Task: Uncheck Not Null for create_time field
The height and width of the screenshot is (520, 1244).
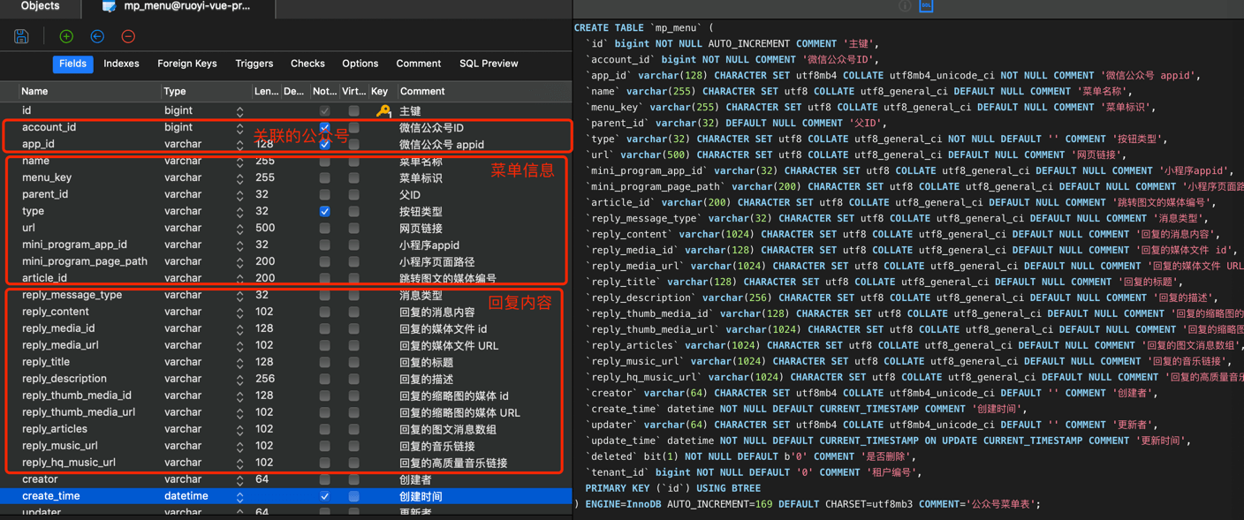Action: click(324, 496)
